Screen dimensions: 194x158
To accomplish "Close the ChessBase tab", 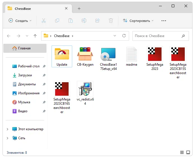I will coord(66,8).
